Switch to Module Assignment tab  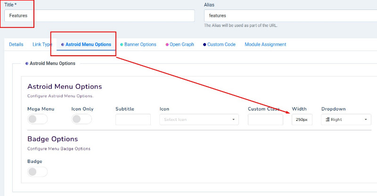point(265,44)
